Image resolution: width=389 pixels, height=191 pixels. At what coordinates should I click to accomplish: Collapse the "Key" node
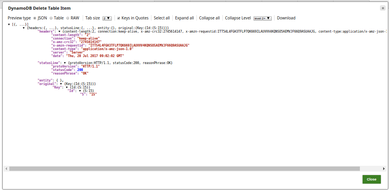click(x=67, y=88)
